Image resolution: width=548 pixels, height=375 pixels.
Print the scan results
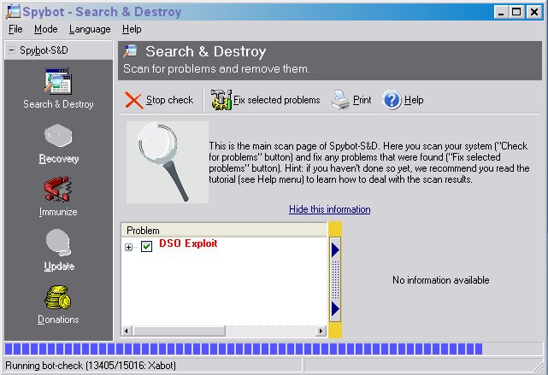pyautogui.click(x=351, y=100)
